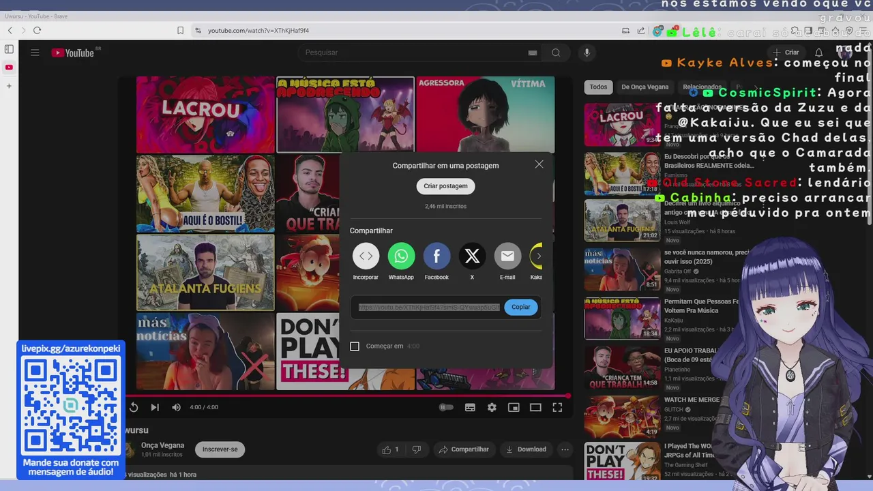Toggle subtitles in player
873x491 pixels.
pyautogui.click(x=470, y=407)
